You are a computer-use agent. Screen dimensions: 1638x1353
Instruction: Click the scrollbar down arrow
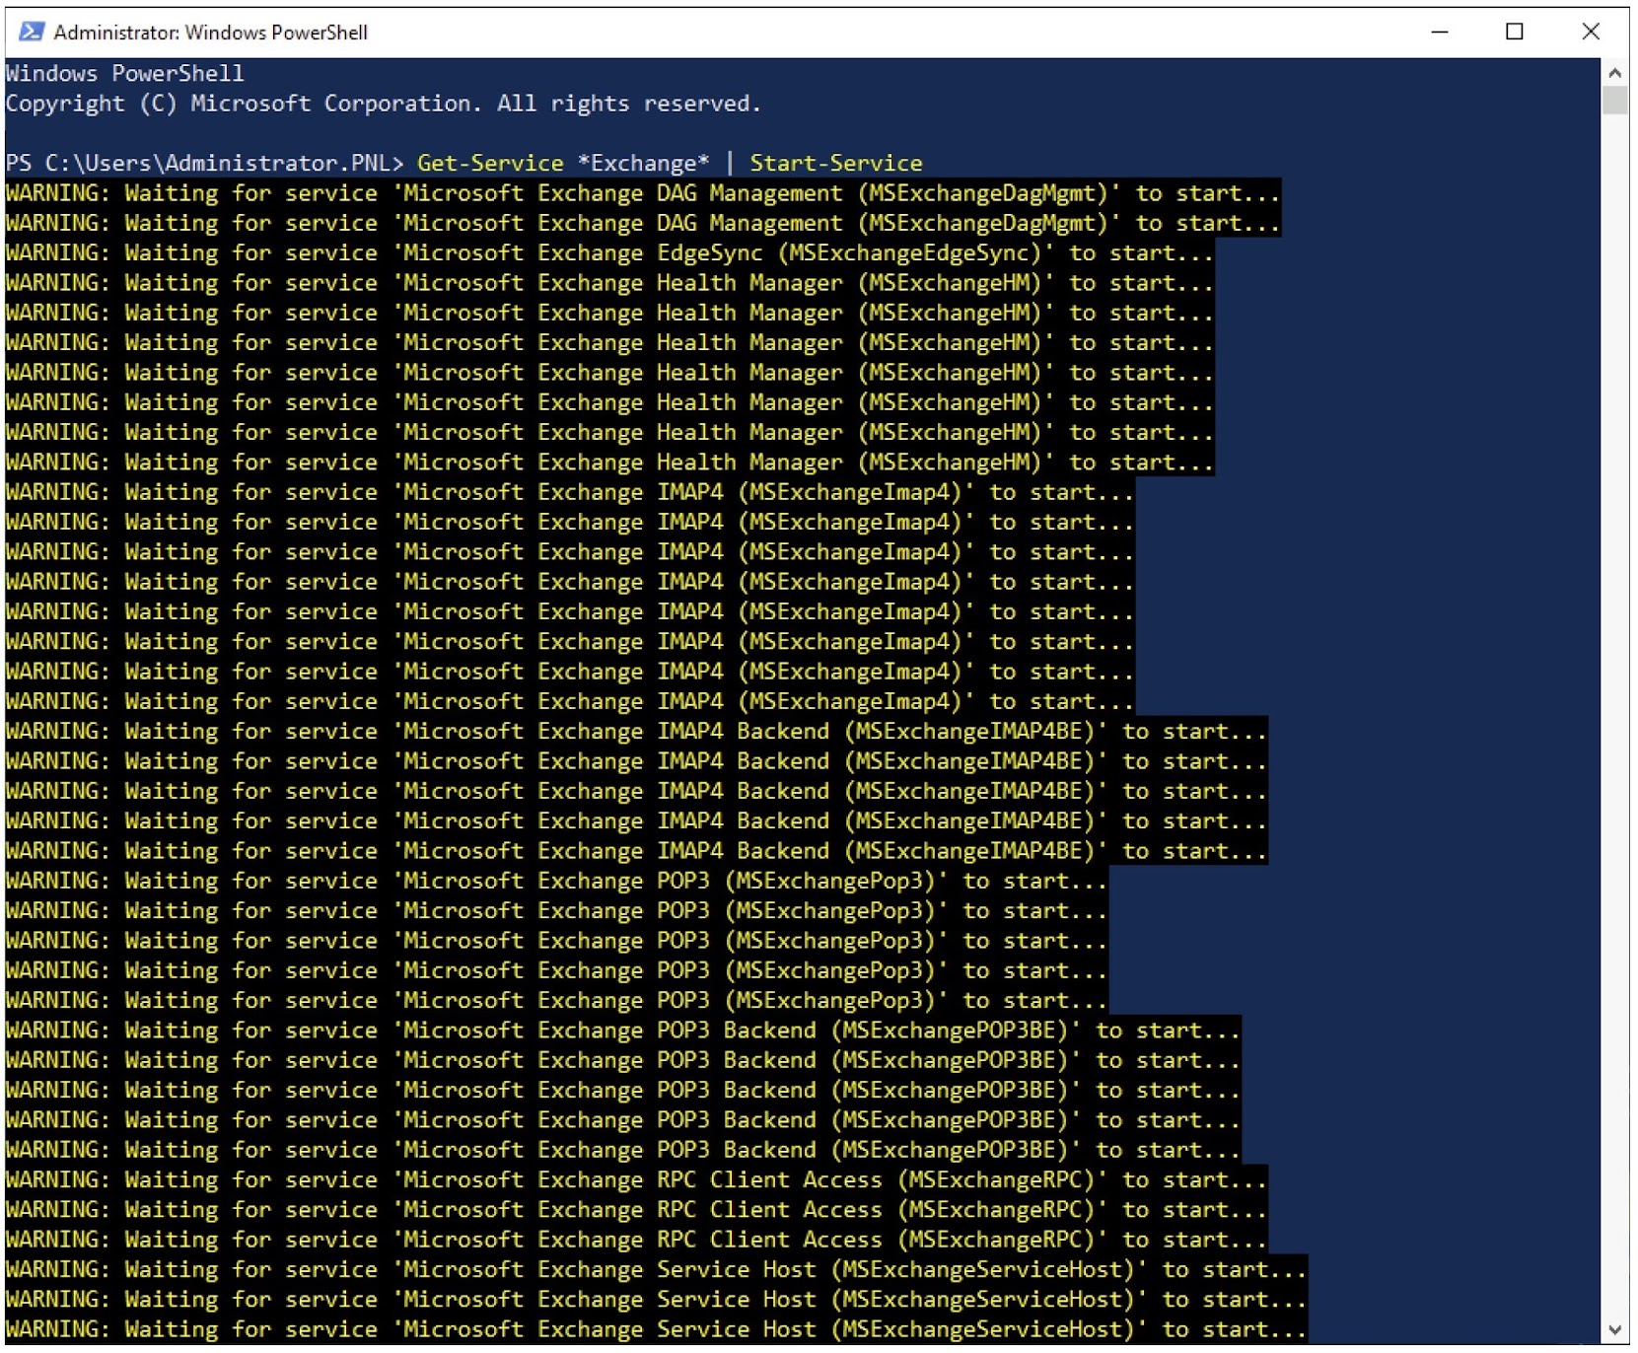[x=1614, y=1329]
